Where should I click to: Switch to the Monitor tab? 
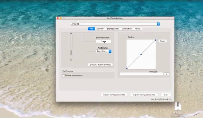100,29
